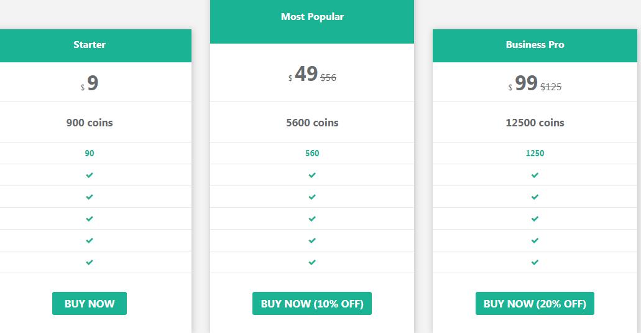Select the Starter plan header
The height and width of the screenshot is (333, 641).
90,45
